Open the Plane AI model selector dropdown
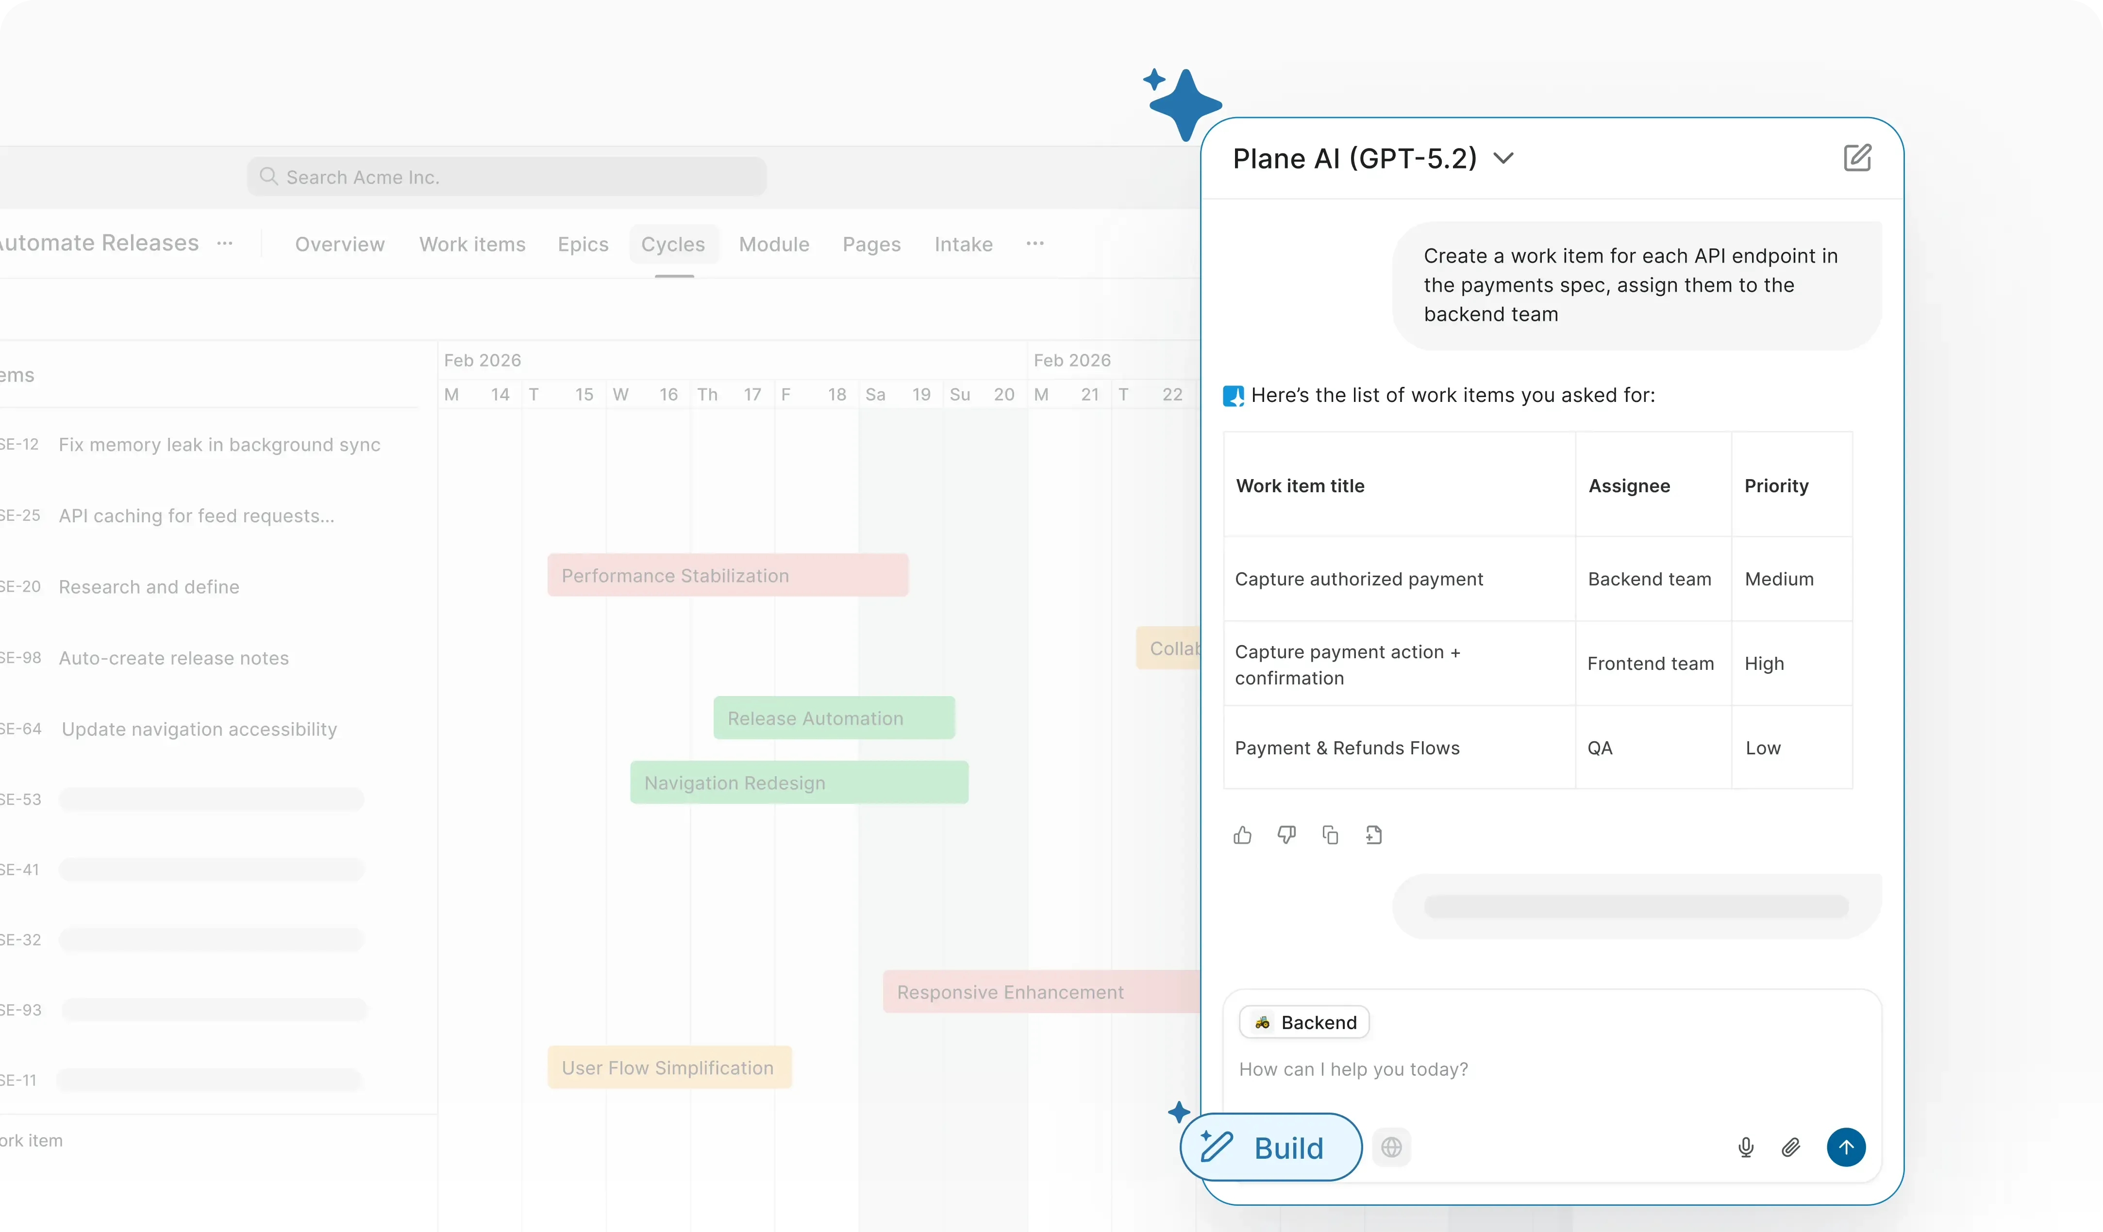 tap(1503, 158)
